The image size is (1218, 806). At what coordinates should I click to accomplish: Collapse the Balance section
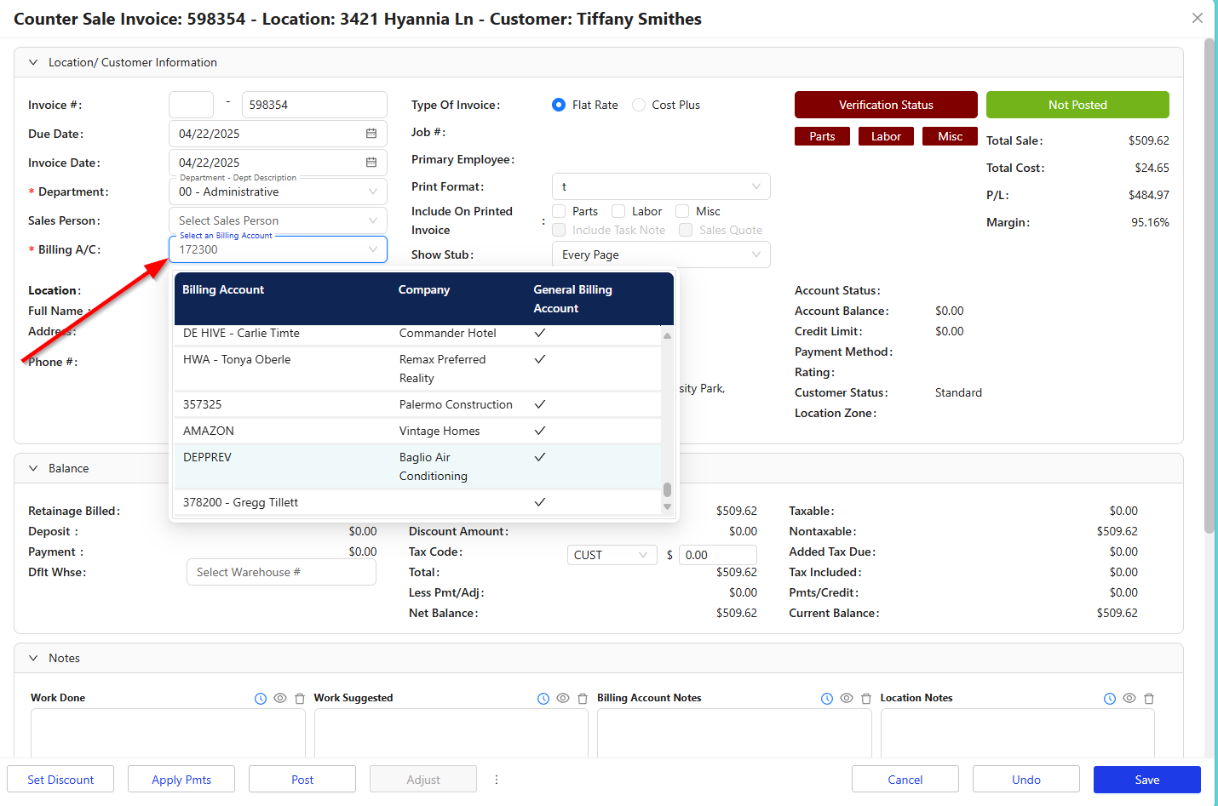(x=33, y=468)
